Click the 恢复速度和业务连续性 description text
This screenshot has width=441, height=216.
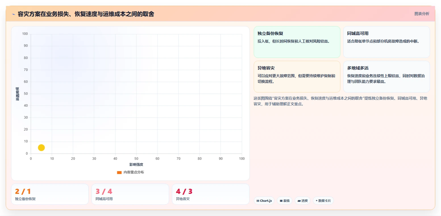click(x=386, y=79)
